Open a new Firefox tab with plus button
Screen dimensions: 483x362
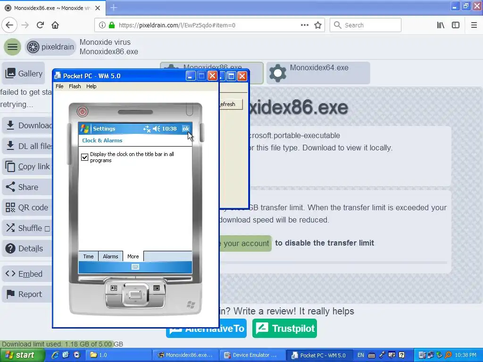coord(114,8)
